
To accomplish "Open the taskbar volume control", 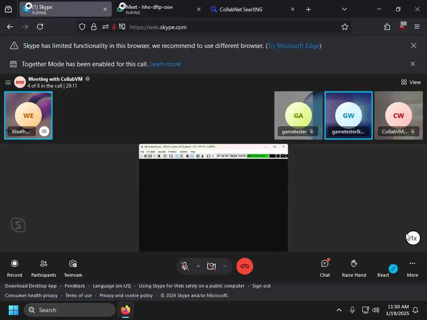I will tap(376, 310).
